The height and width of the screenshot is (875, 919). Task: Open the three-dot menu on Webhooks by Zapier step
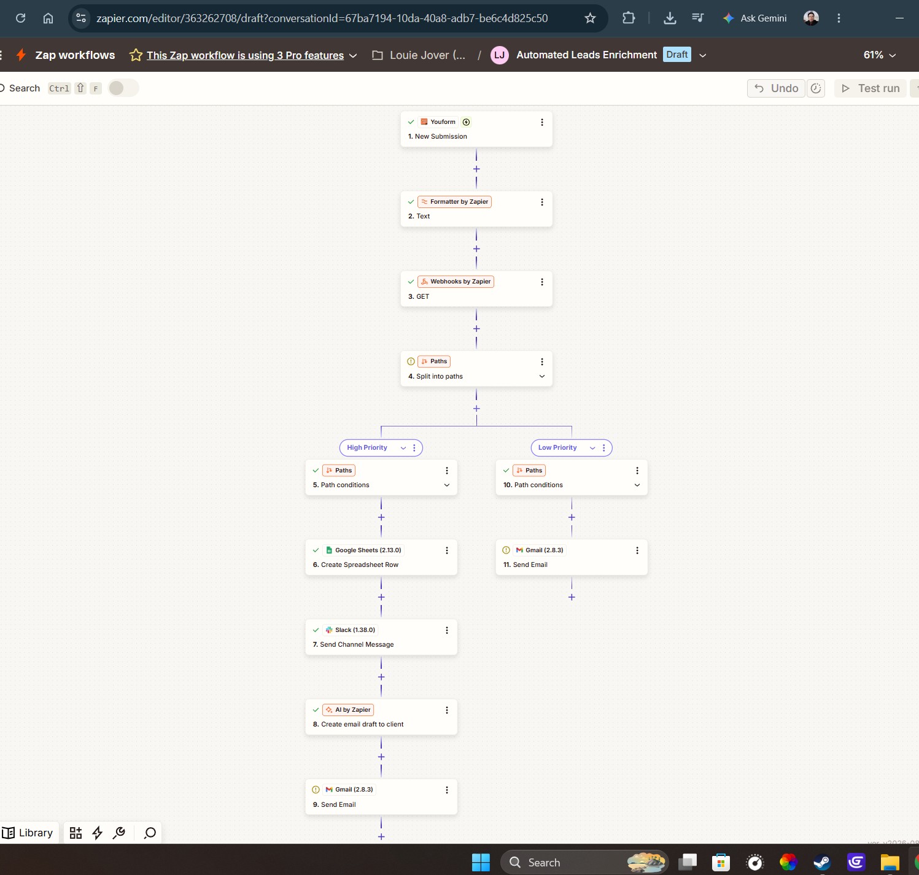541,282
